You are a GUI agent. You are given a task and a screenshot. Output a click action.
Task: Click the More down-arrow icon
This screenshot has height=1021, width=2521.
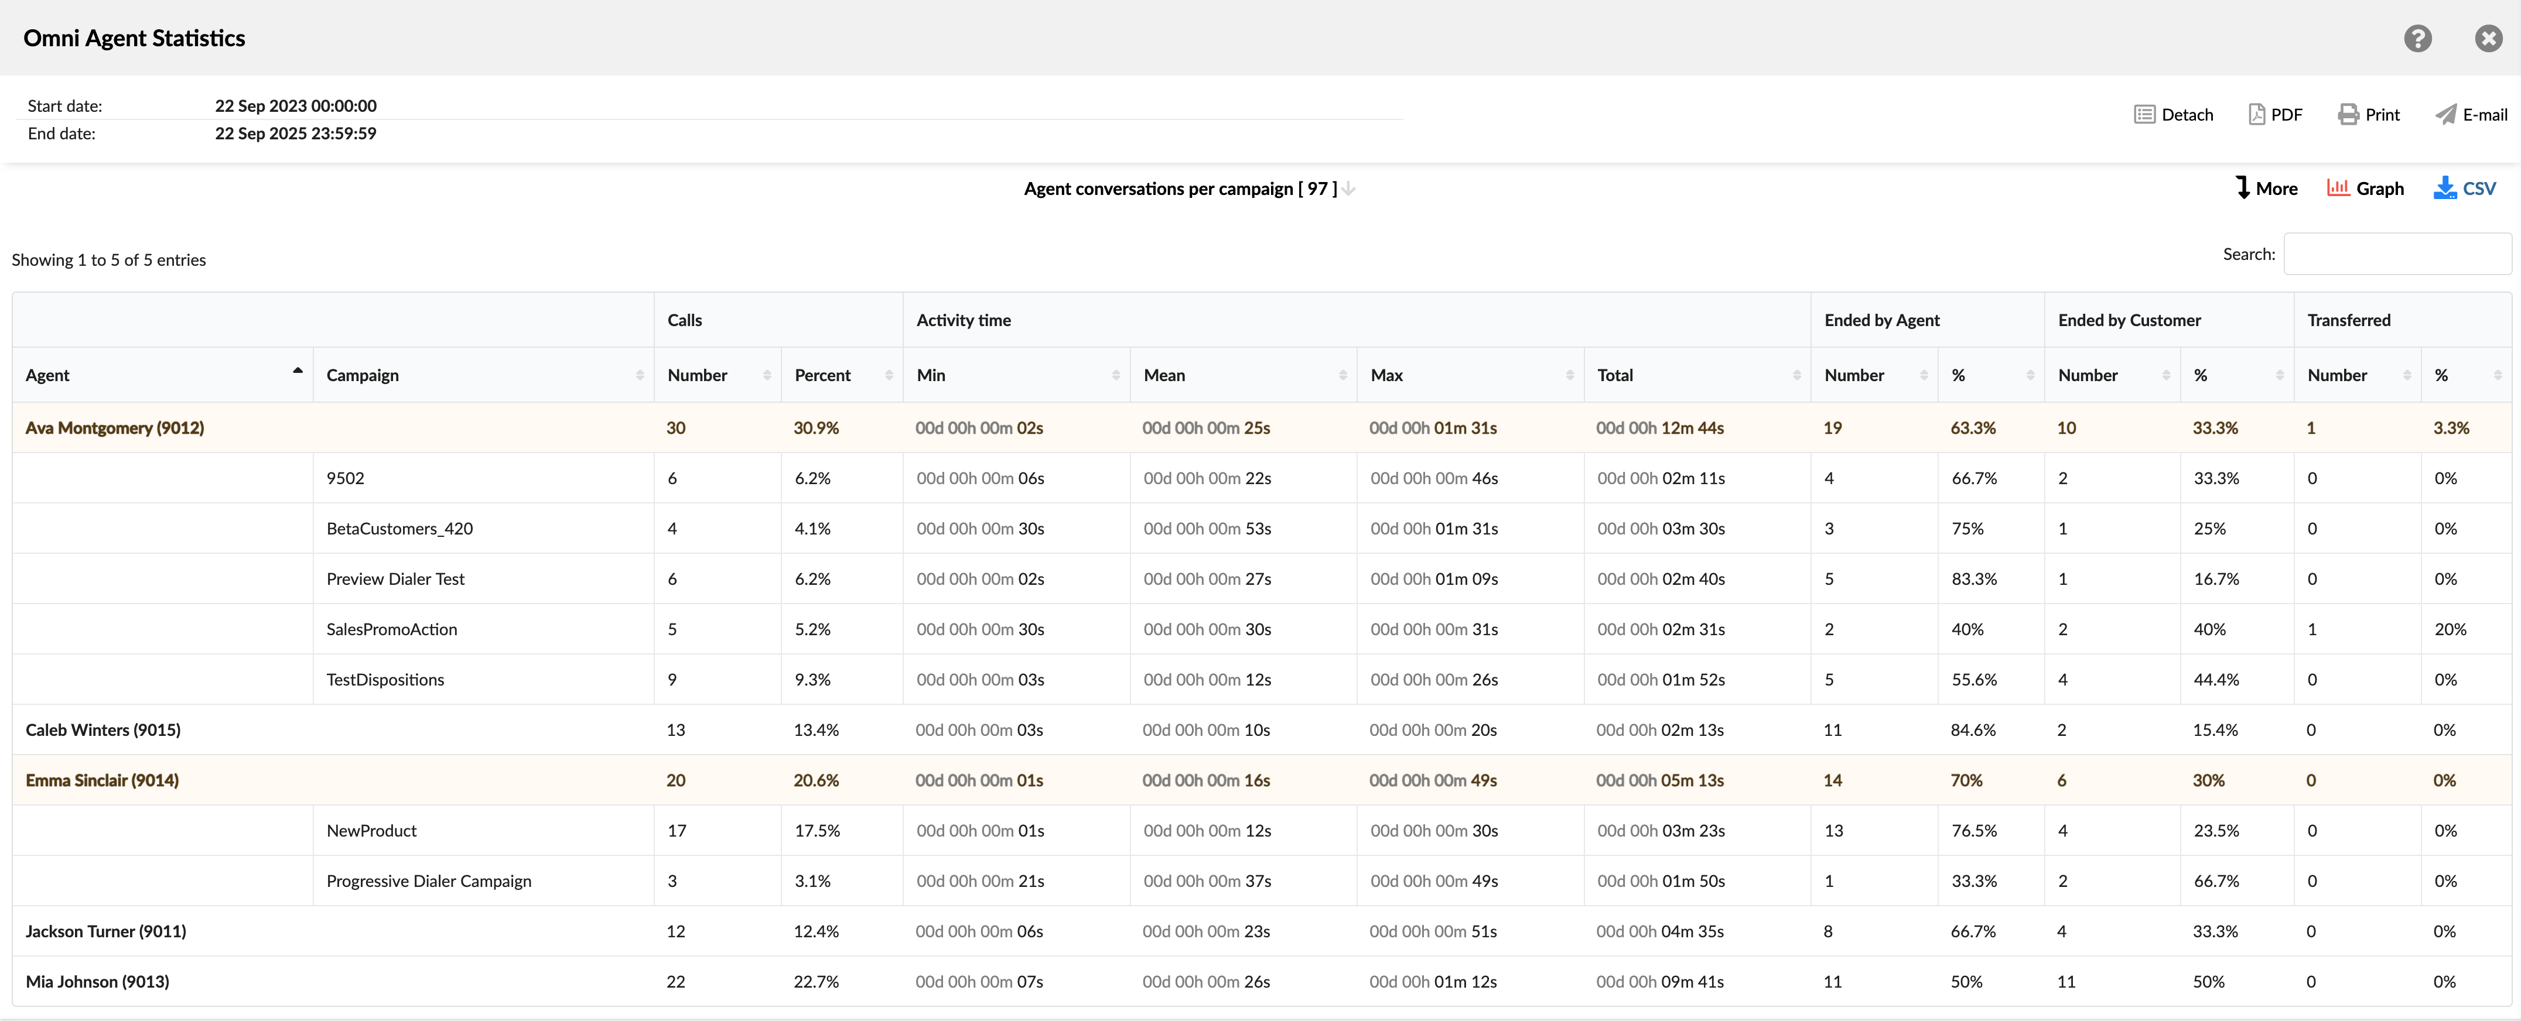point(2243,188)
